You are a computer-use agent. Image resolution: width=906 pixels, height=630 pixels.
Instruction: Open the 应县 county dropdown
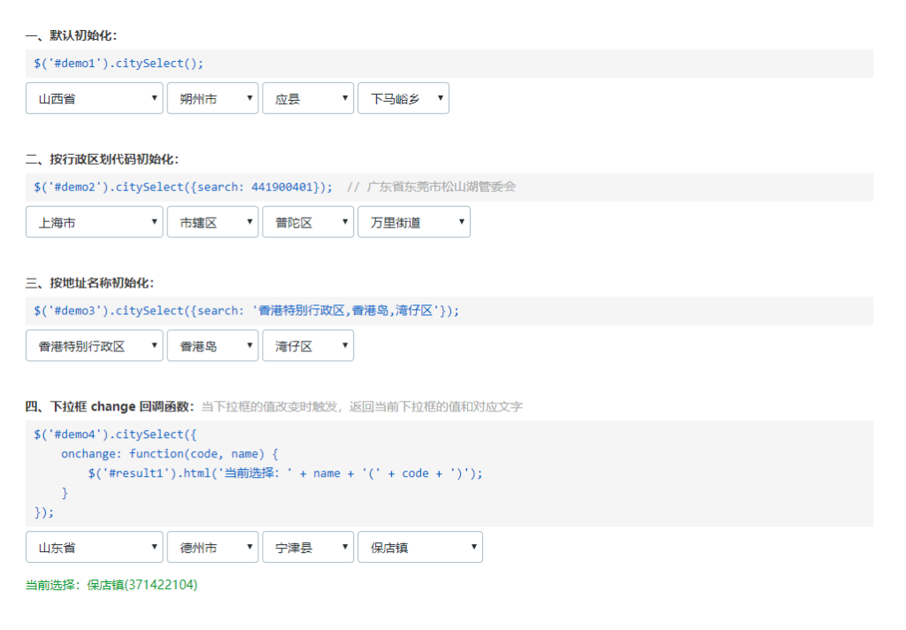(308, 98)
